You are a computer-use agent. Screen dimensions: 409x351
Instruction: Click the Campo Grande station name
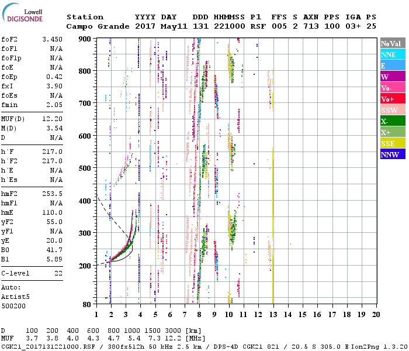pyautogui.click(x=92, y=26)
